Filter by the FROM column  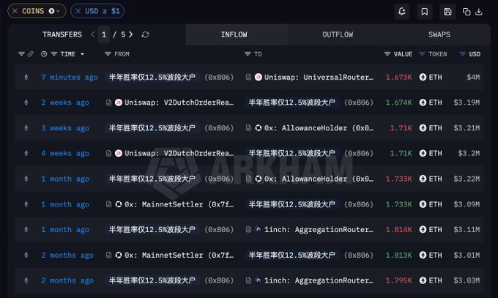[x=108, y=54]
